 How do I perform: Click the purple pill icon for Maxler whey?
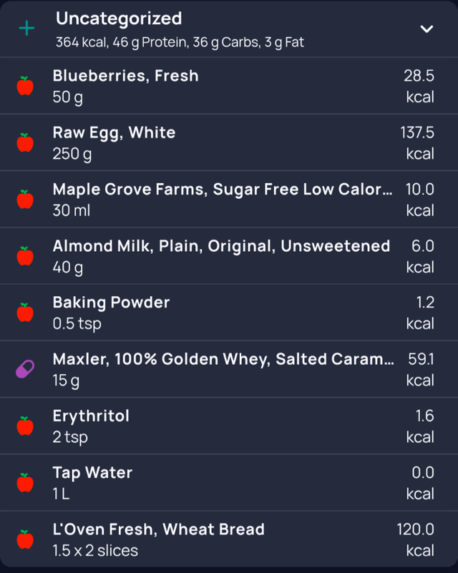[25, 369]
